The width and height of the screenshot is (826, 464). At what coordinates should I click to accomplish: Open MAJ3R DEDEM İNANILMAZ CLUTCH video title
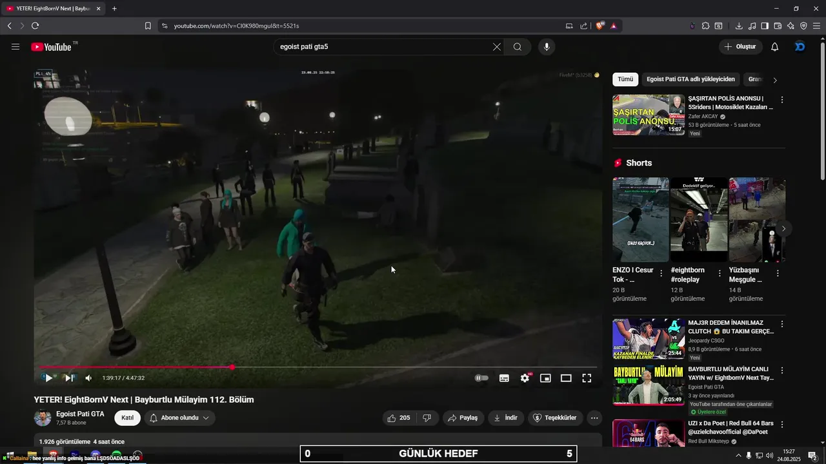730,327
